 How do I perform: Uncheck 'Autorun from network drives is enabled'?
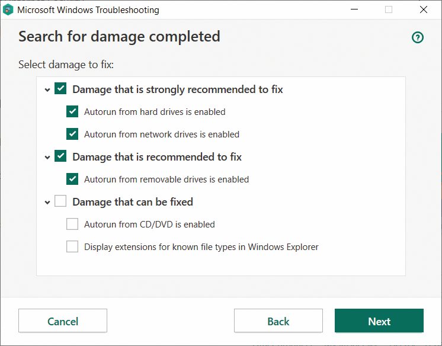pos(72,134)
